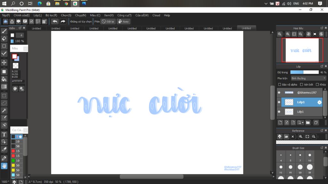Viewport: 328px width, 184px height.
Task: Open the Help menu
Action: [167, 15]
